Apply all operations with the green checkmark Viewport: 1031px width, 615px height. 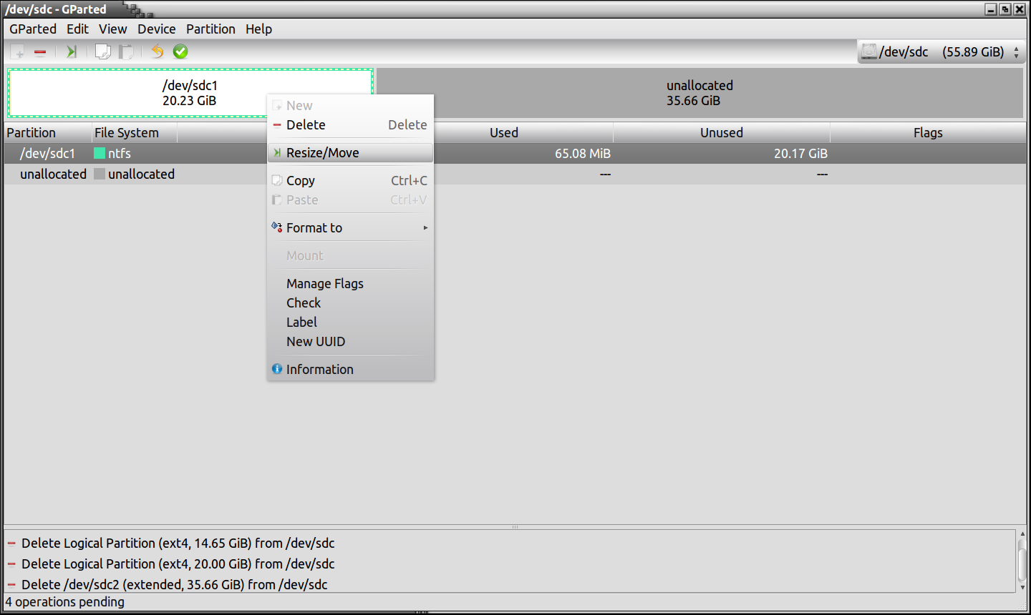[180, 51]
